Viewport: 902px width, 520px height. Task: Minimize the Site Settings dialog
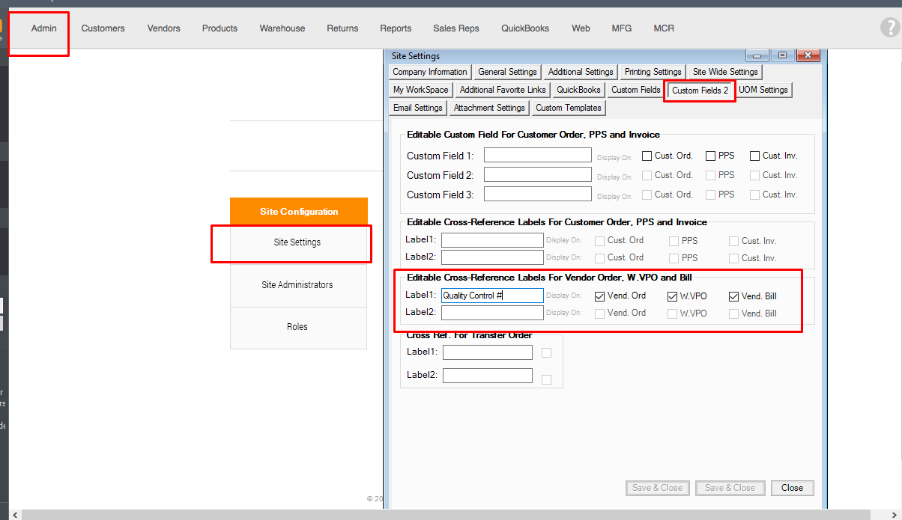[x=757, y=56]
